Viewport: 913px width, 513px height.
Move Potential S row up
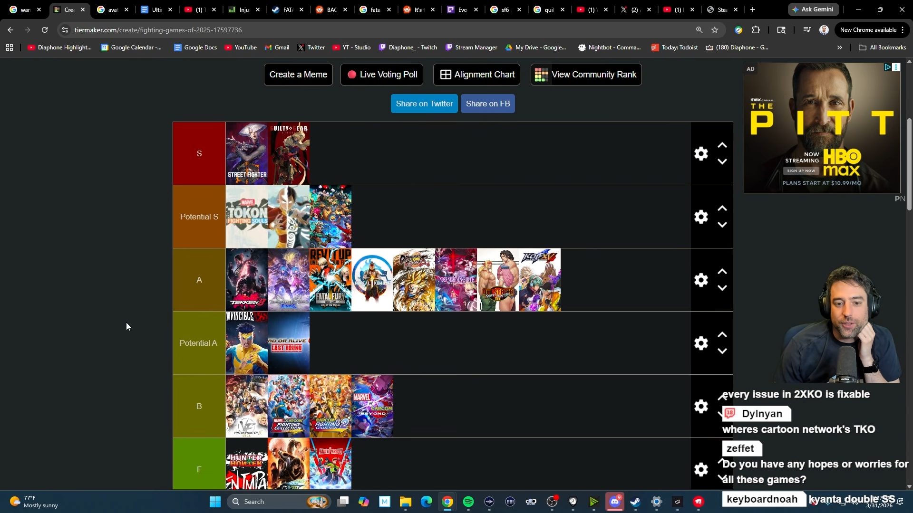(x=722, y=209)
